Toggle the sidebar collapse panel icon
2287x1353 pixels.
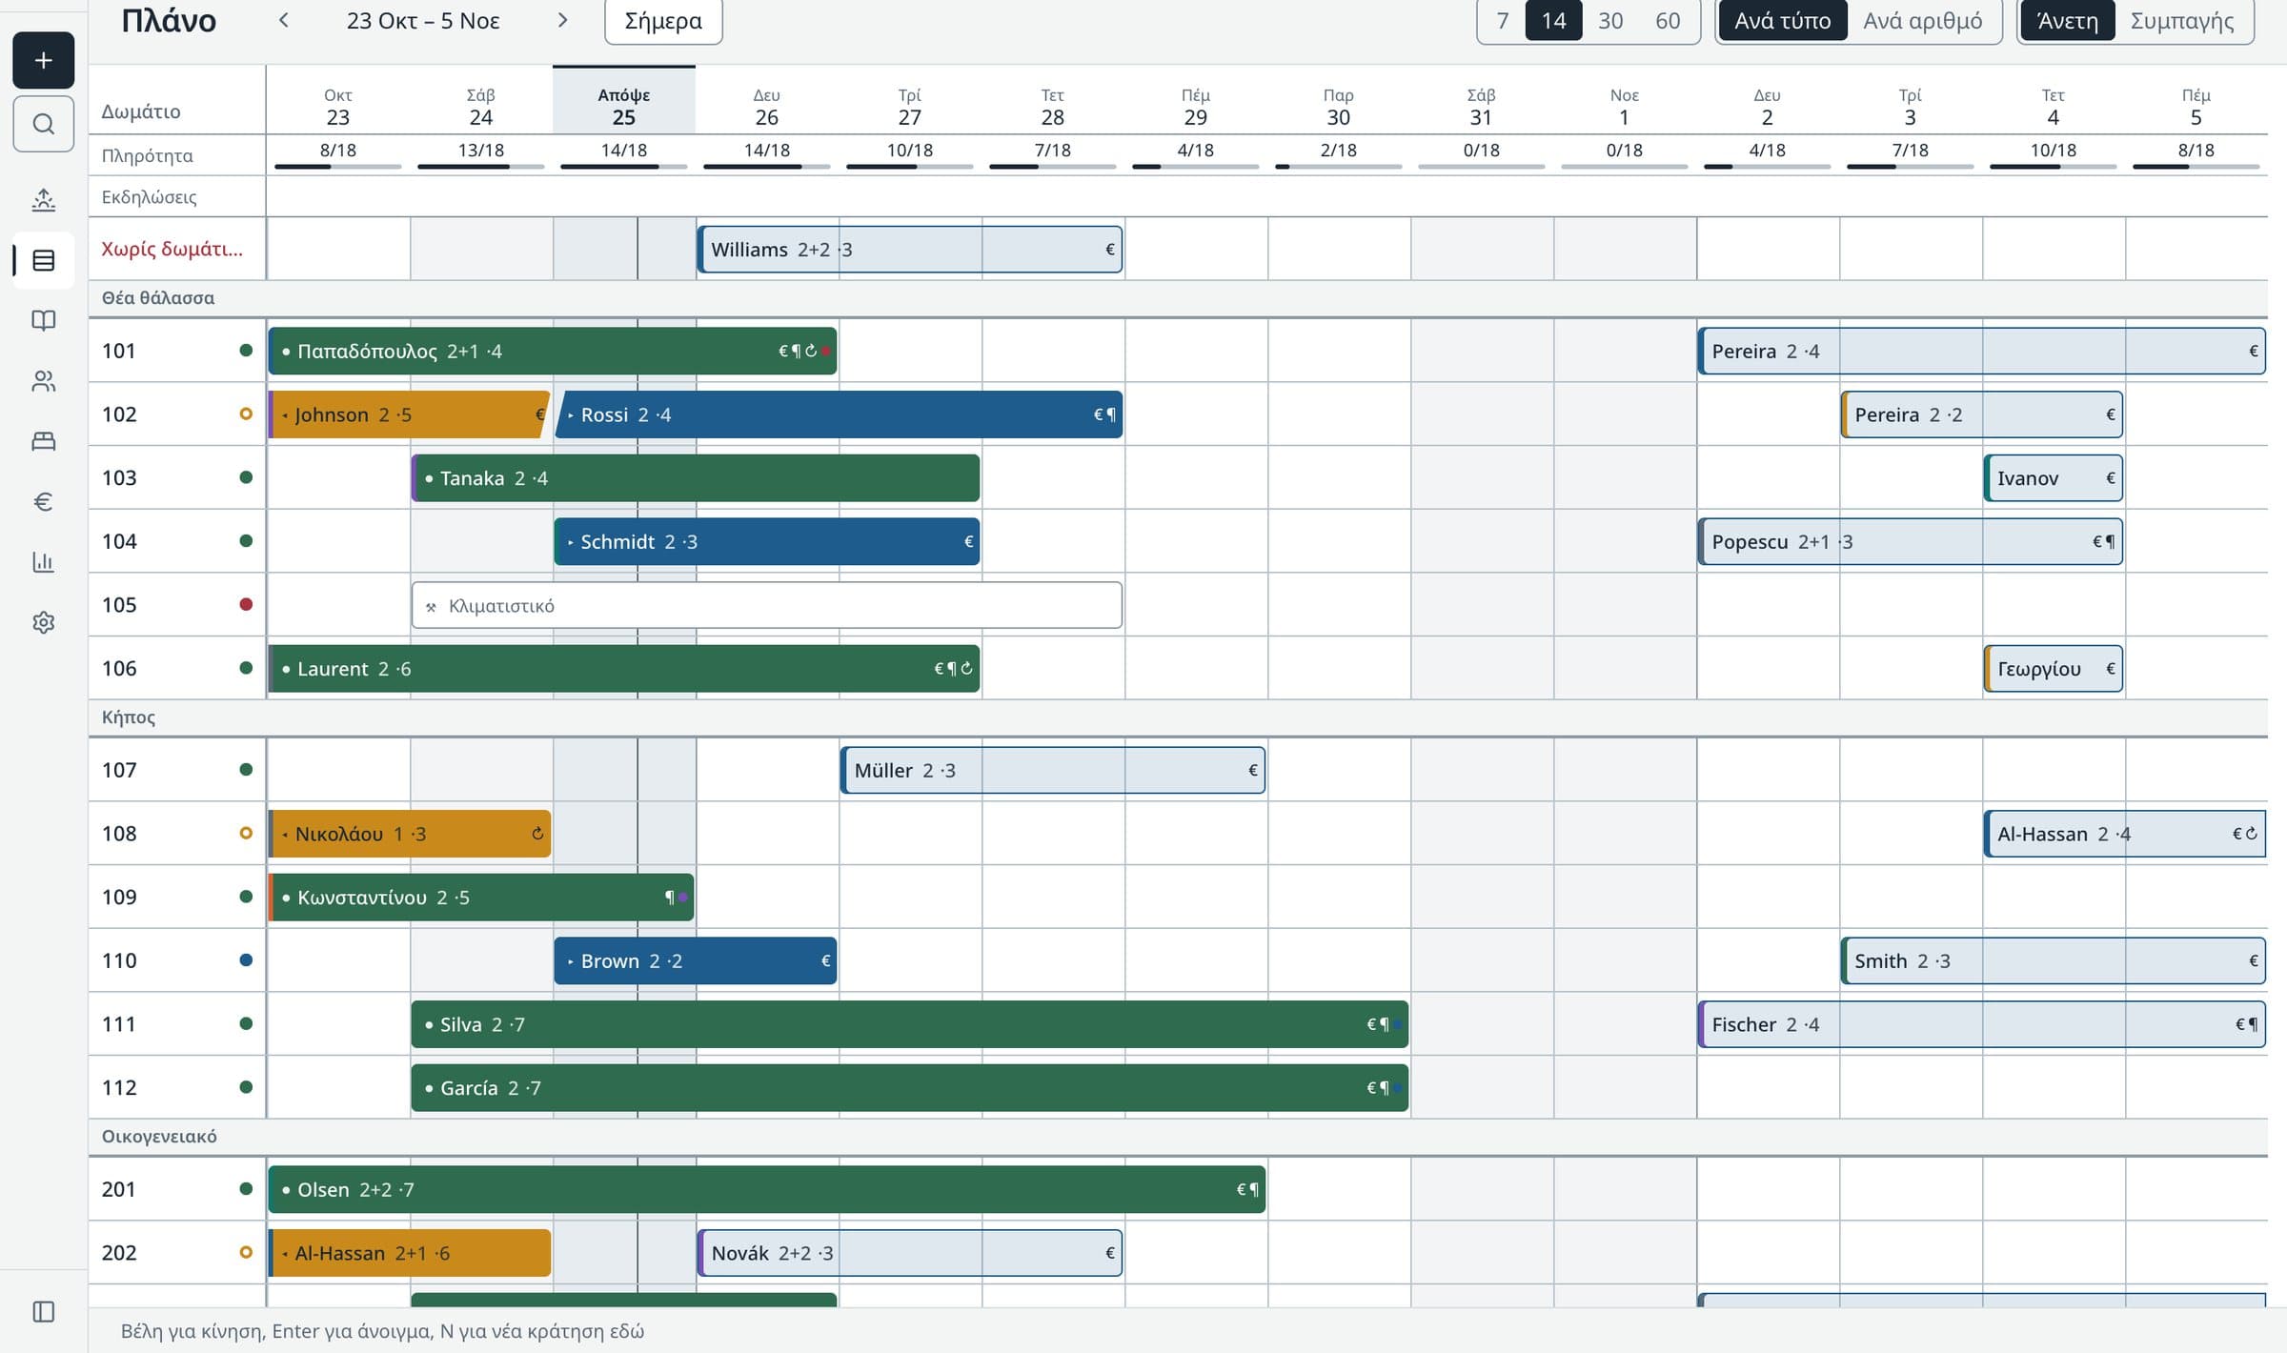pos(43,1312)
